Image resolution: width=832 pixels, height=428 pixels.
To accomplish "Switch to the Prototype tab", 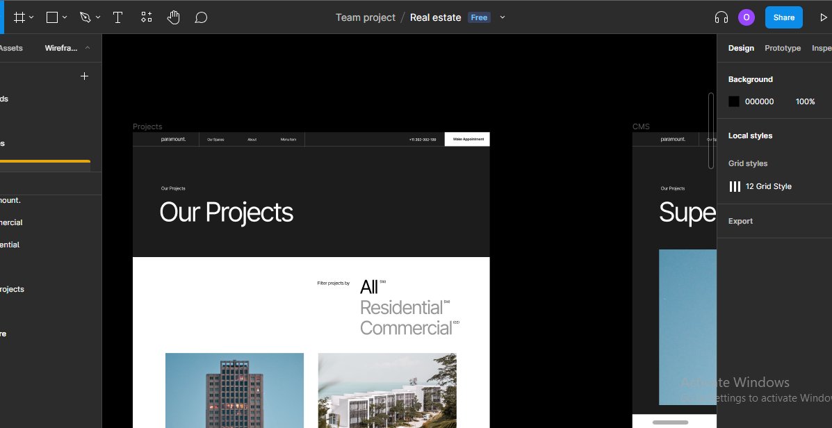I will click(783, 48).
